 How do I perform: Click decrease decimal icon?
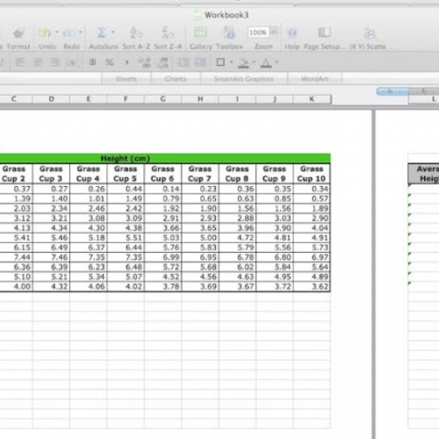click(x=162, y=62)
